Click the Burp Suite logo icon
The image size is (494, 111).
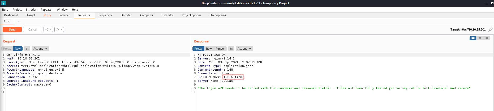tap(3, 3)
